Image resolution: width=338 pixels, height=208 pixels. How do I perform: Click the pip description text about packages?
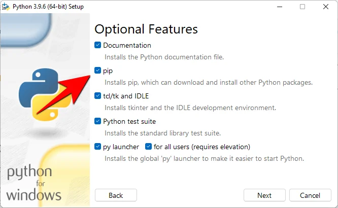pyautogui.click(x=209, y=83)
